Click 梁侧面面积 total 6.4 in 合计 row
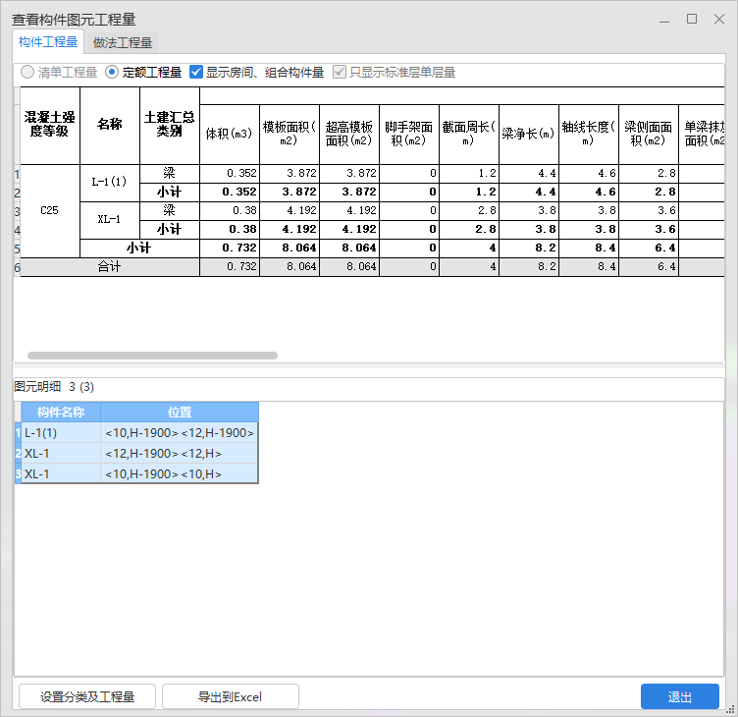Viewport: 738px width, 717px height. pos(648,267)
